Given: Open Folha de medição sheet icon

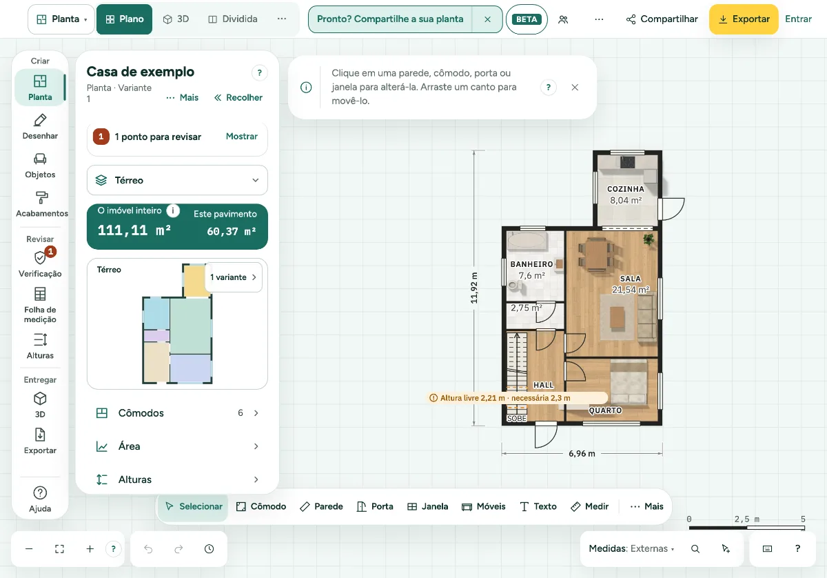Looking at the screenshot, I should [x=40, y=295].
